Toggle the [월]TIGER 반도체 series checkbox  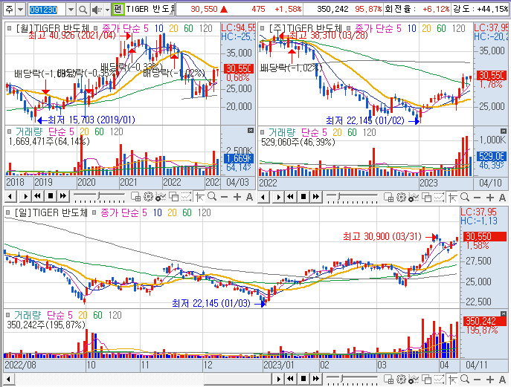[x=10, y=29]
